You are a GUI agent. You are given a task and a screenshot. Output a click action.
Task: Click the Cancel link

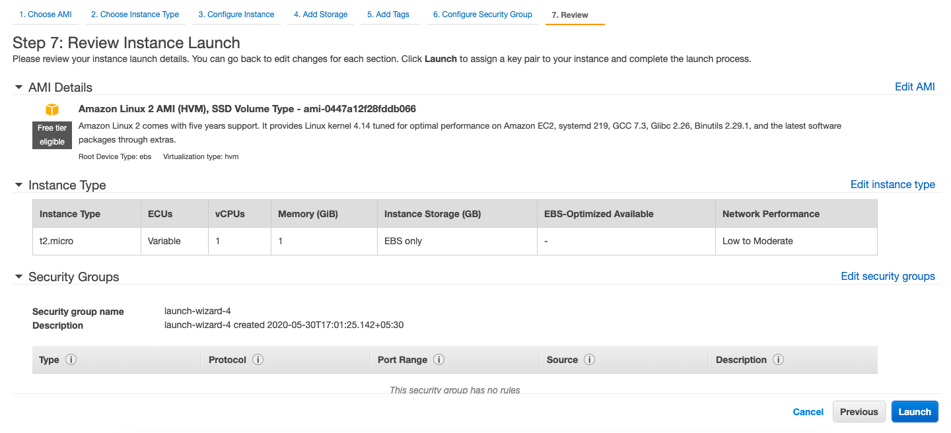pyautogui.click(x=808, y=412)
